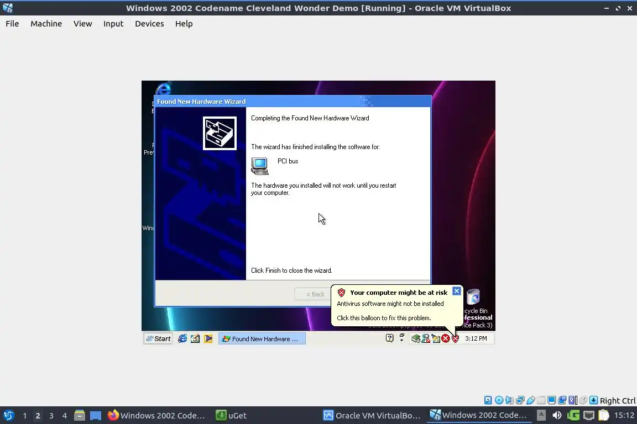The image size is (637, 424).
Task: Click the blue show-desktop panel icon
Action: coord(96,416)
